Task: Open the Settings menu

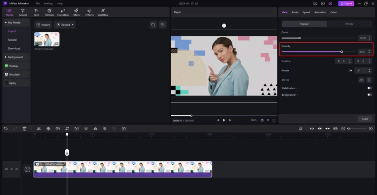Action: tap(48, 4)
